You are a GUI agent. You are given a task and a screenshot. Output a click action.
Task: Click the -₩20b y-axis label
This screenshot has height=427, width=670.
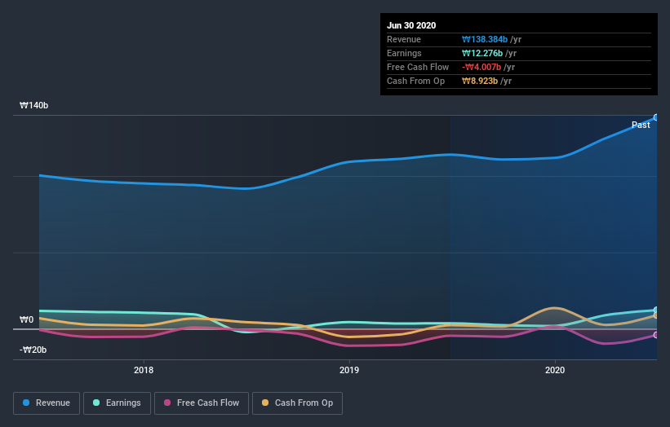point(33,350)
